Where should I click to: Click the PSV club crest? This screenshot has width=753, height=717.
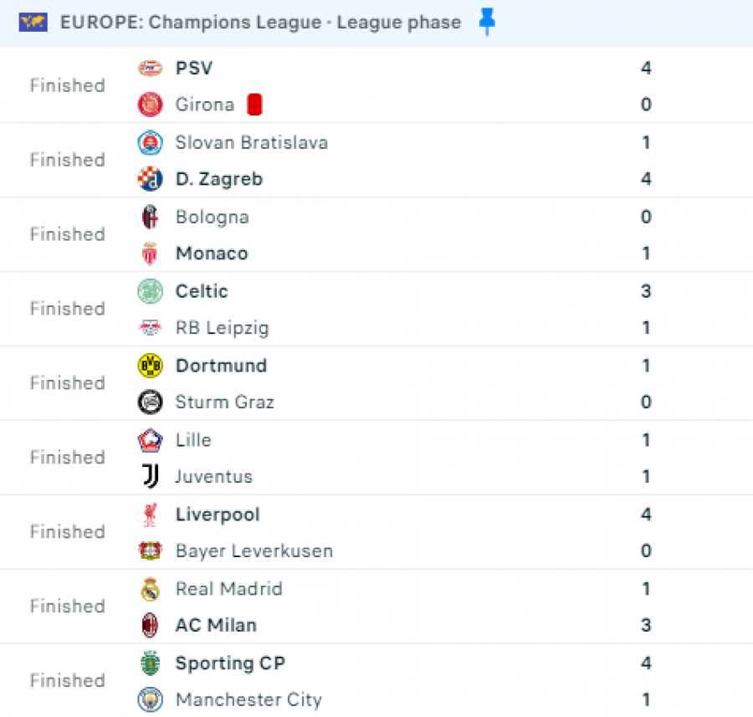[150, 69]
